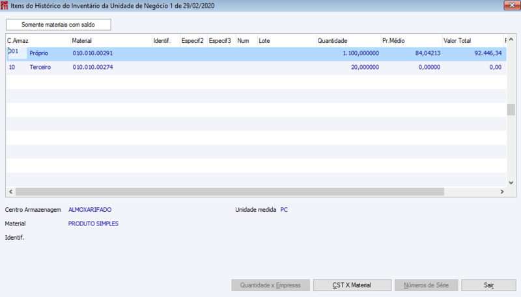Click average price 0,00000

(429, 67)
